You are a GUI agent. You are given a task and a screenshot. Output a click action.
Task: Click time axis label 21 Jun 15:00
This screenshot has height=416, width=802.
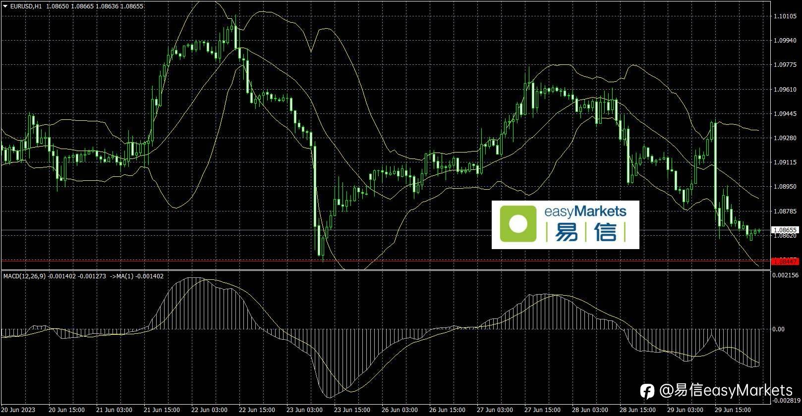[162, 410]
